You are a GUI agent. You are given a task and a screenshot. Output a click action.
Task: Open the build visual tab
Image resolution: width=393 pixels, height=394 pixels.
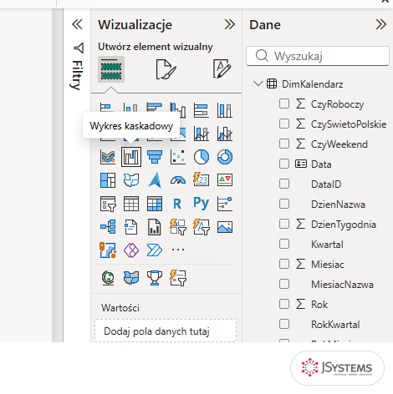coord(111,69)
